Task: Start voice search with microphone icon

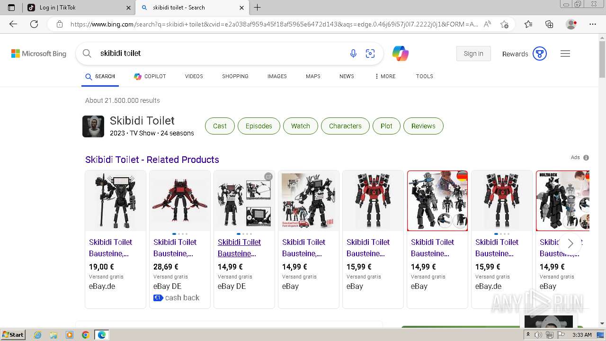Action: pos(353,54)
